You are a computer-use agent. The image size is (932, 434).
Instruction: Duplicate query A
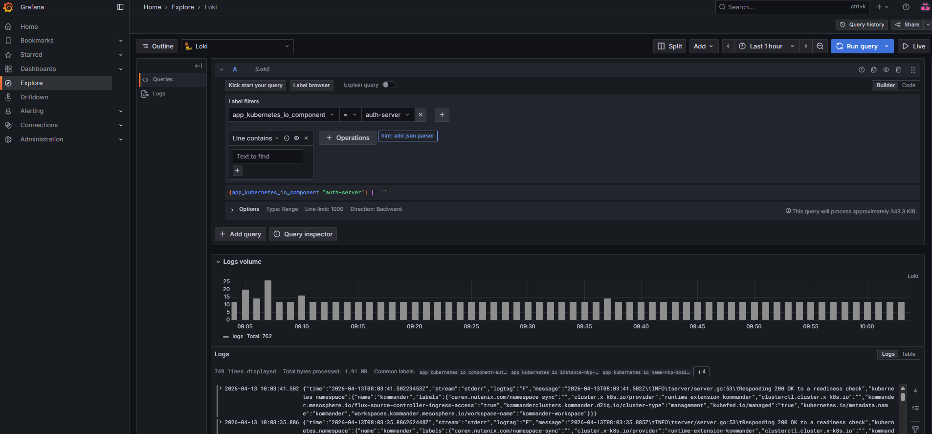coord(874,69)
